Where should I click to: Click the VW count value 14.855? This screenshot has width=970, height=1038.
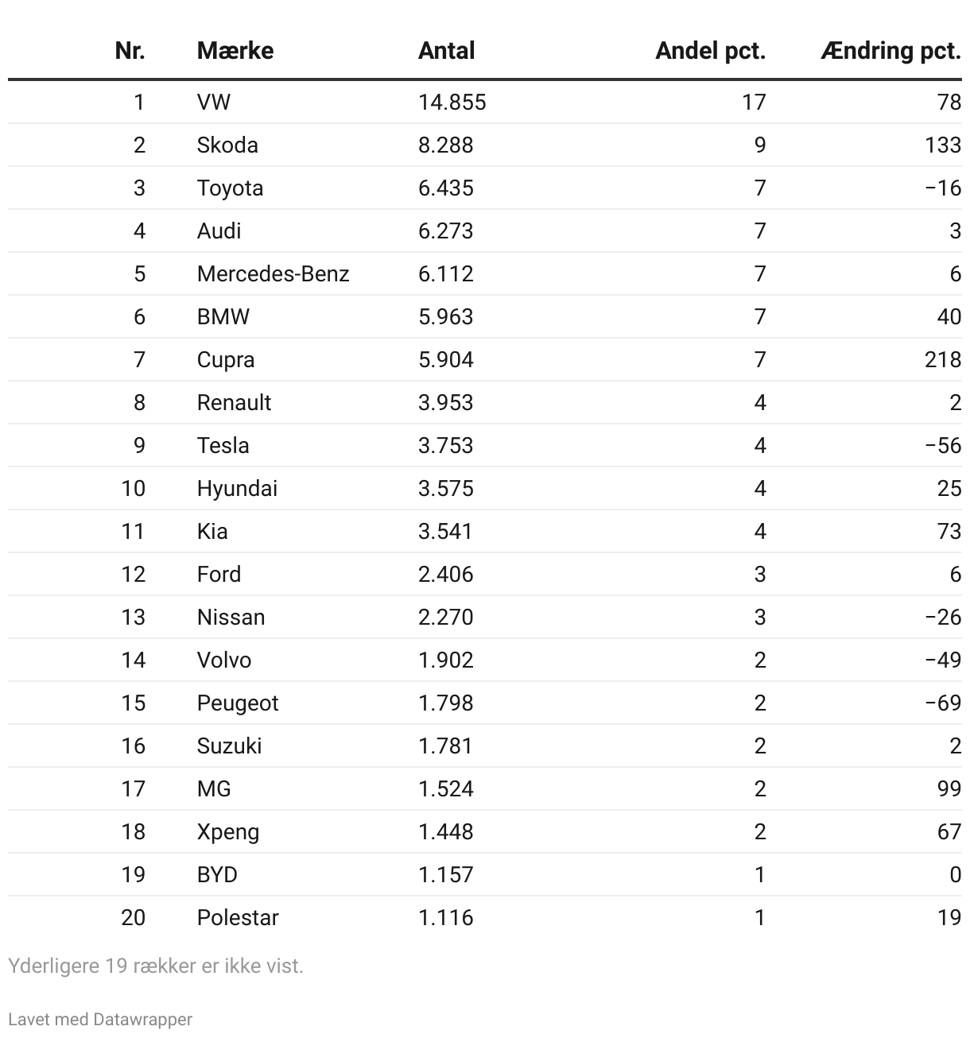click(x=452, y=102)
